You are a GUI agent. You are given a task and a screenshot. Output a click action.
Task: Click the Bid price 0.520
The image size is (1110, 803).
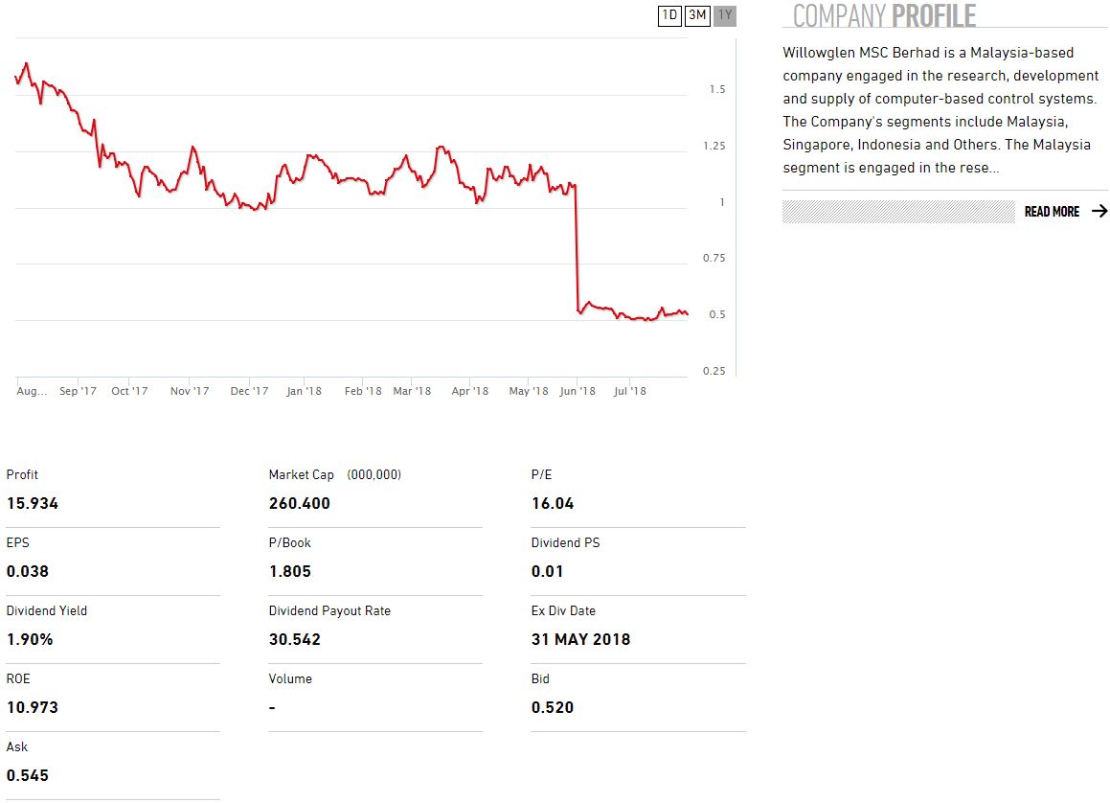(553, 707)
